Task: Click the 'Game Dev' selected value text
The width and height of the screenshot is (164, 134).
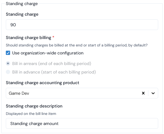Action: tap(19, 93)
